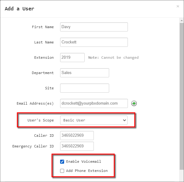The height and width of the screenshot is (182, 184).
Task: Click the vertical scrollbar thumb
Action: click(182, 96)
